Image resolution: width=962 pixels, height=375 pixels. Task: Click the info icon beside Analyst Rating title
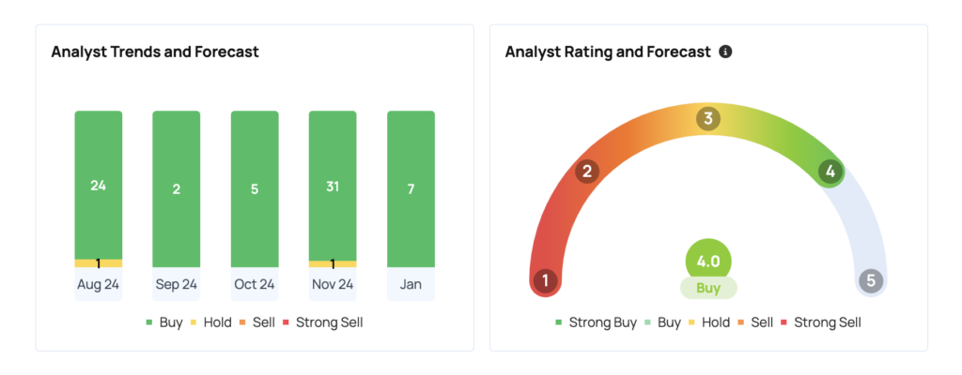[725, 52]
